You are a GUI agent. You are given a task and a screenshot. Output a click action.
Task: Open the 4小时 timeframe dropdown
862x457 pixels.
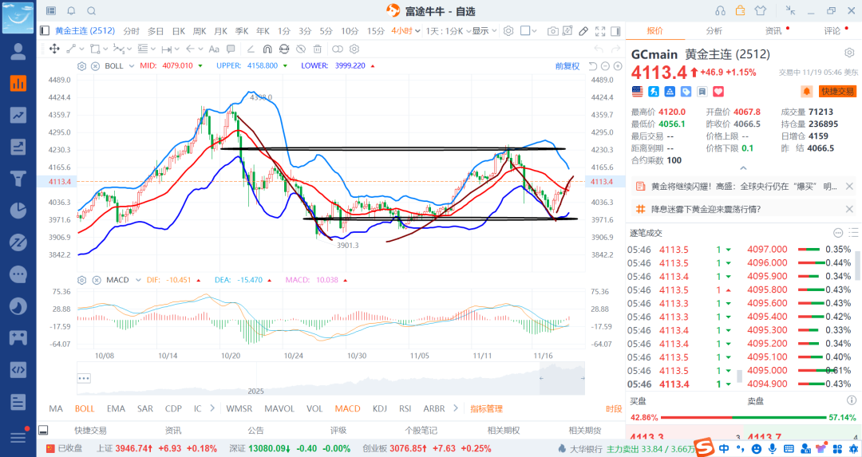coord(405,31)
